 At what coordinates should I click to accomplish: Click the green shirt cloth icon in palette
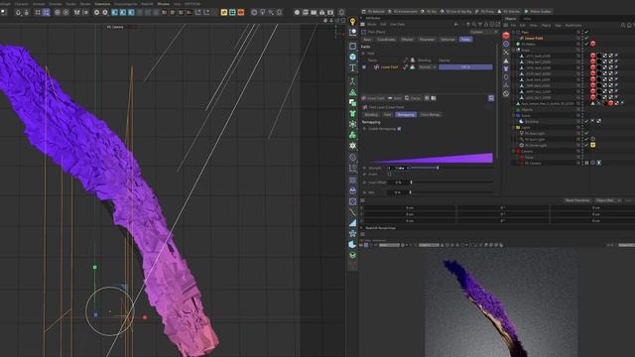tap(353, 113)
